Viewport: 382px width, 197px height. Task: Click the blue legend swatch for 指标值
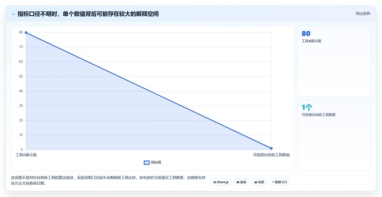tap(147, 162)
